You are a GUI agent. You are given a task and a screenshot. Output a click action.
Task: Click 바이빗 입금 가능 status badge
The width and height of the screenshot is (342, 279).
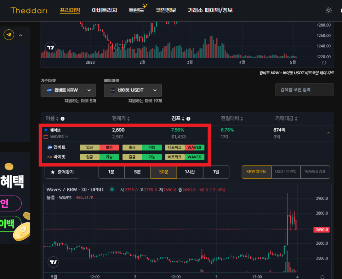click(x=100, y=157)
